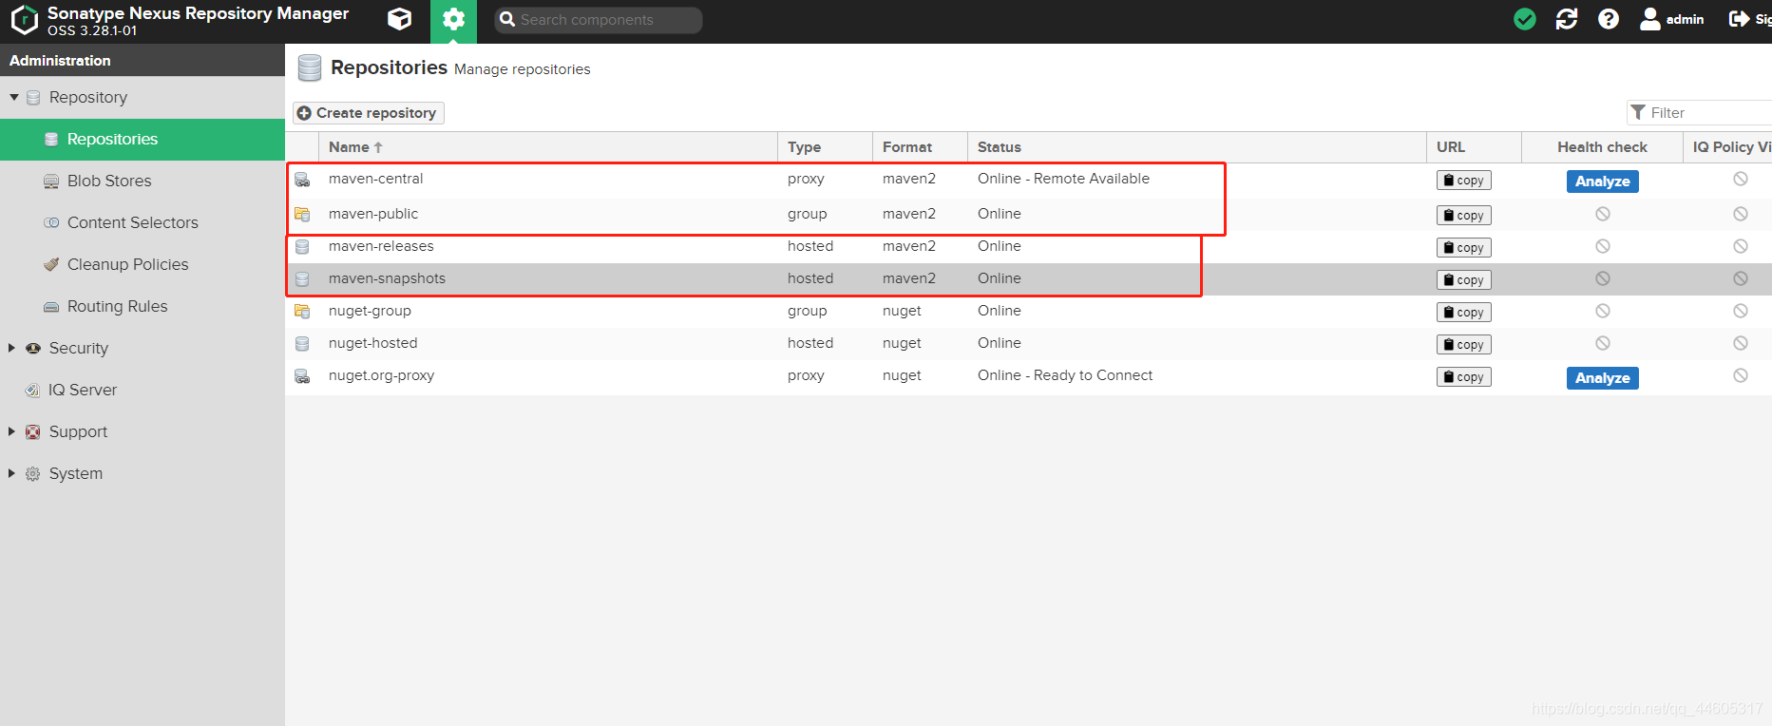This screenshot has height=726, width=1772.
Task: Open the Help question mark icon
Action: tap(1608, 19)
